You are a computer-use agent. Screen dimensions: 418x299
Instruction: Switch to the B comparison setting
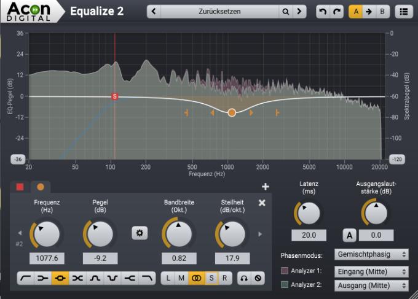click(x=382, y=12)
